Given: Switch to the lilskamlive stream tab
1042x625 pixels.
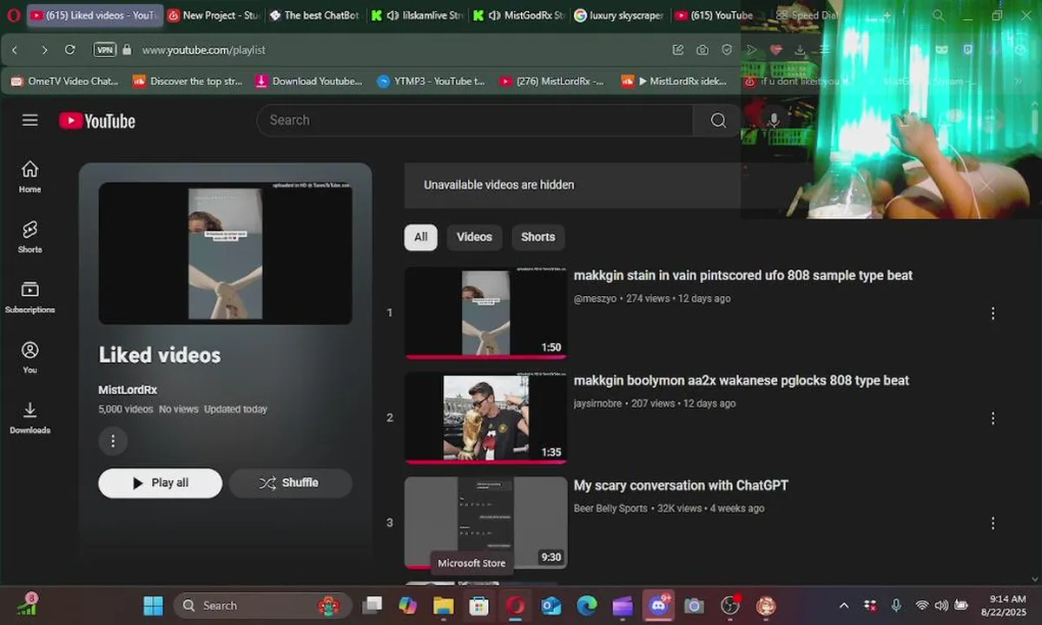Looking at the screenshot, I should [417, 16].
